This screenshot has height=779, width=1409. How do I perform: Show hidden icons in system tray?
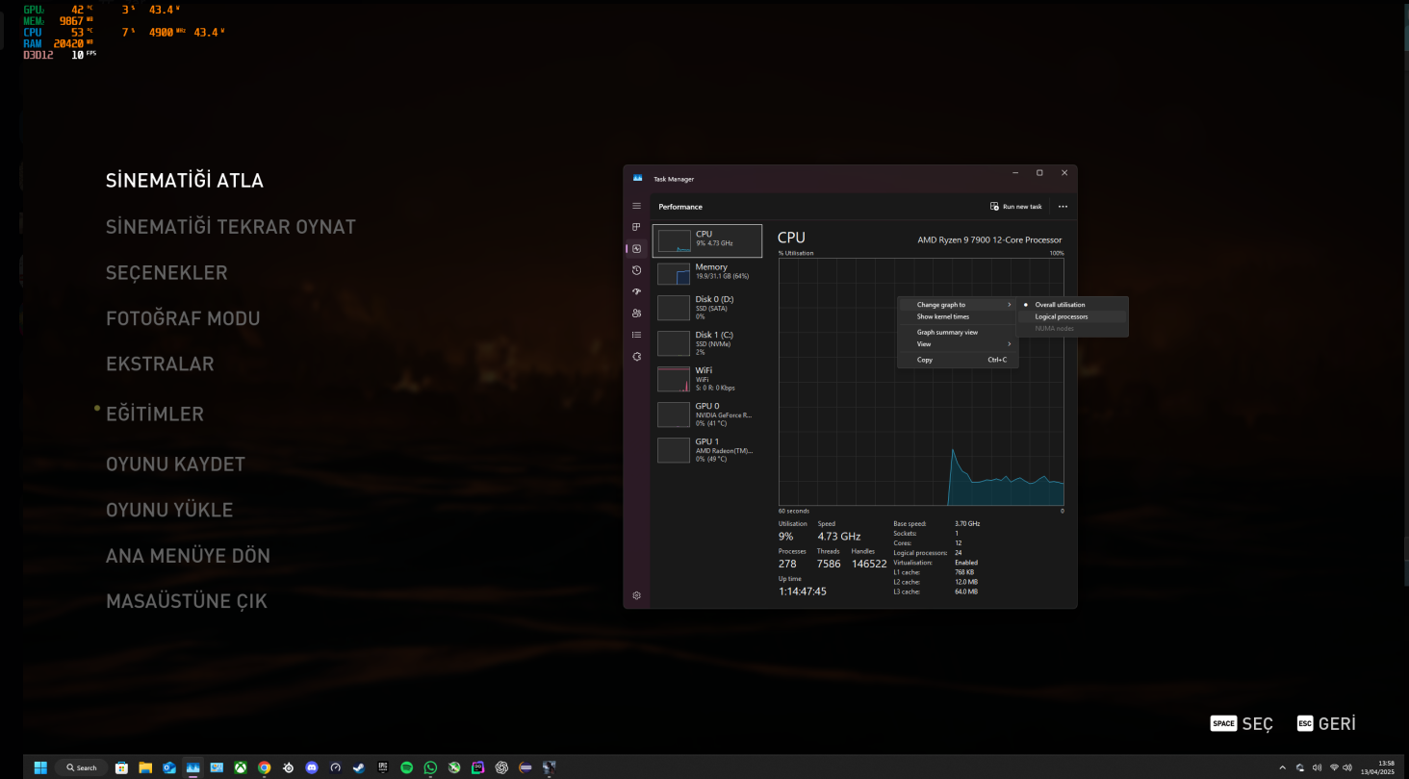[1281, 767]
